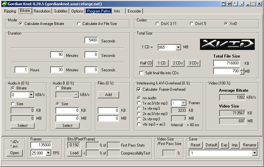The width and height of the screenshot is (264, 167).
Task: Open the interleaving Frames dropdown
Action: 183,103
